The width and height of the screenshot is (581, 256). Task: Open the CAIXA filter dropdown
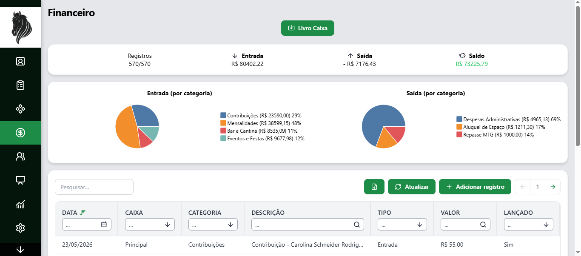150,225
